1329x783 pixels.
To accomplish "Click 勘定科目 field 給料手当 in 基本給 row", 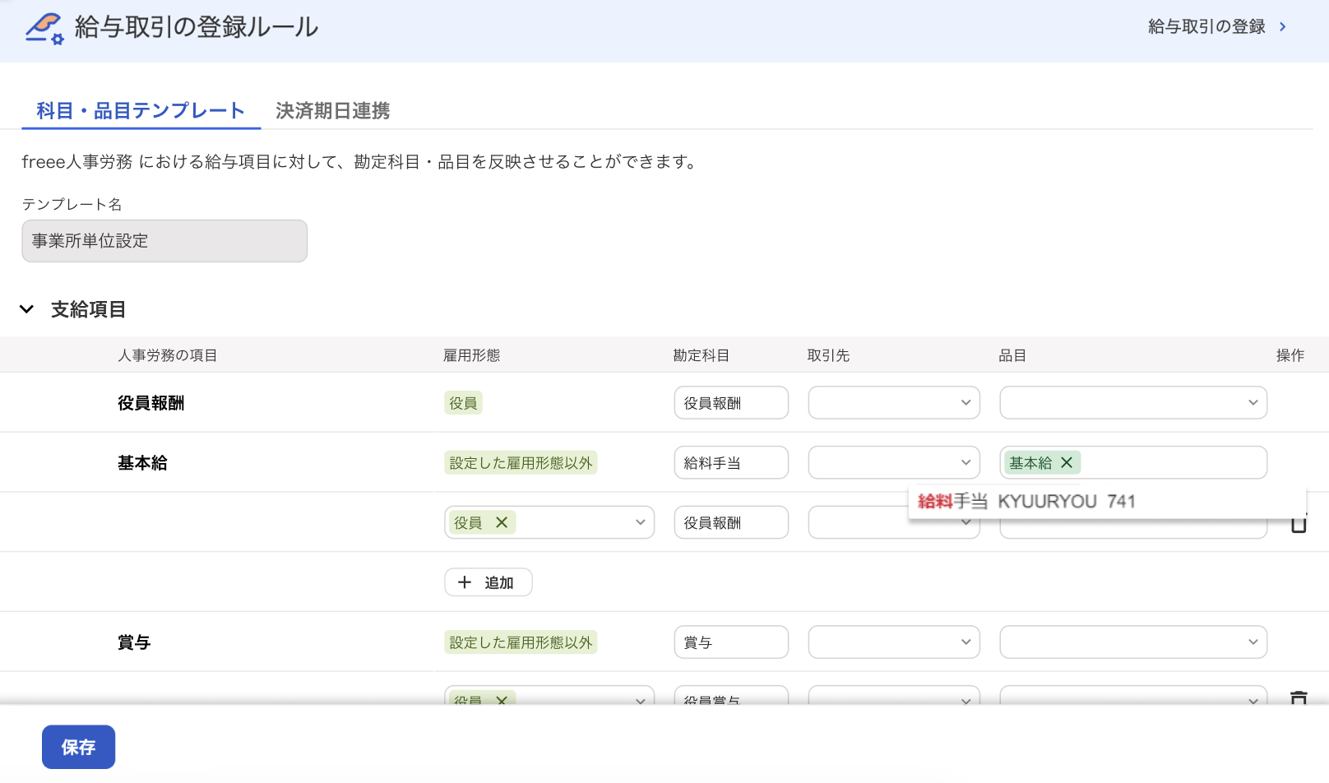I will click(731, 463).
